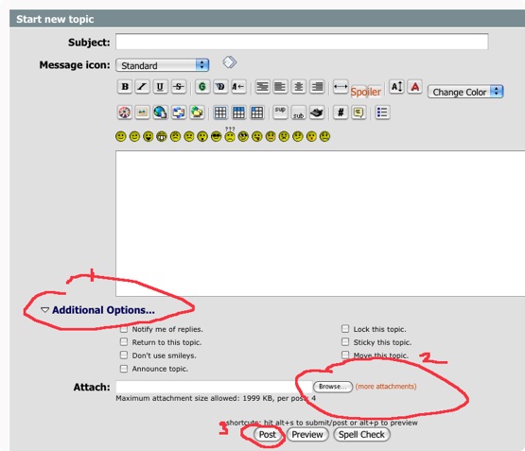This screenshot has height=451, width=525.
Task: Toggle strikethrough text icon
Action: tap(179, 87)
